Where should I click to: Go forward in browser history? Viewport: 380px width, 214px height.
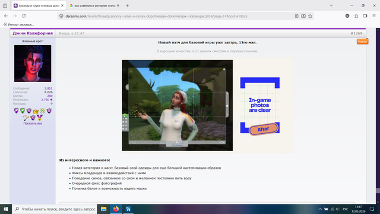[15, 16]
